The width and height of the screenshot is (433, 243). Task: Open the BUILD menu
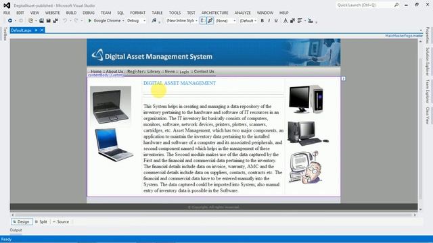tap(71, 13)
